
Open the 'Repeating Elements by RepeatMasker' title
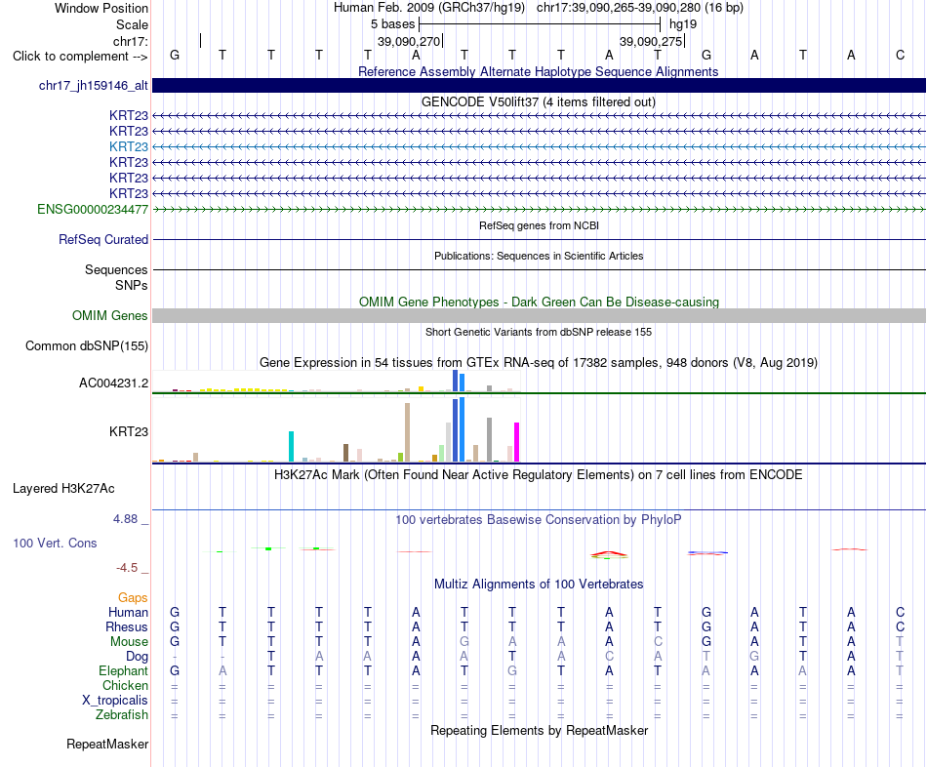point(539,730)
